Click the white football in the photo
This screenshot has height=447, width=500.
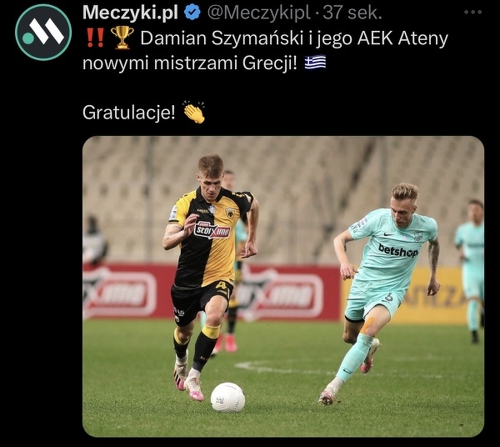pos(227,397)
